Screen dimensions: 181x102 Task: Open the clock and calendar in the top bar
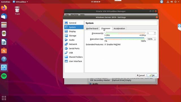pos(96,2)
